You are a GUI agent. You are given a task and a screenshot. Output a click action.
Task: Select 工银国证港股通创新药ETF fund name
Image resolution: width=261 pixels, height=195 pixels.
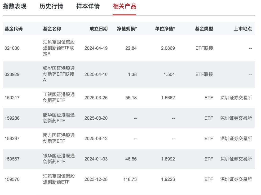coord(59,97)
